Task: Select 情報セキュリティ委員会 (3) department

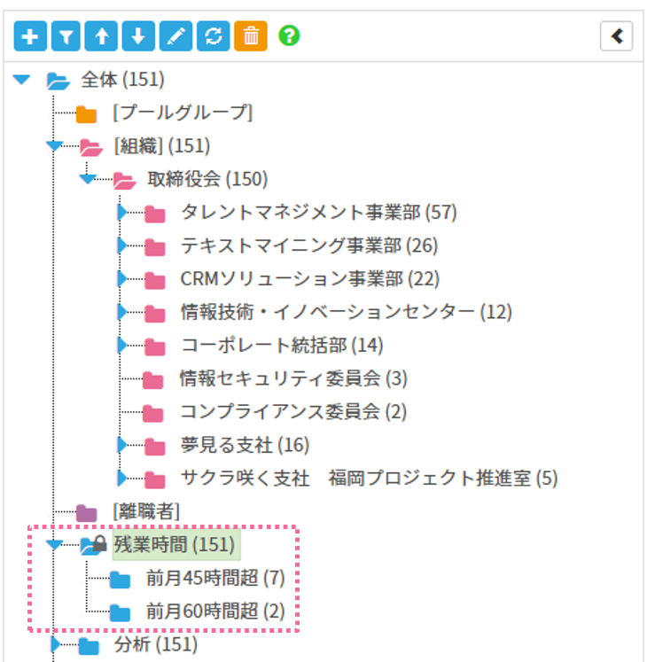Action: [x=292, y=379]
